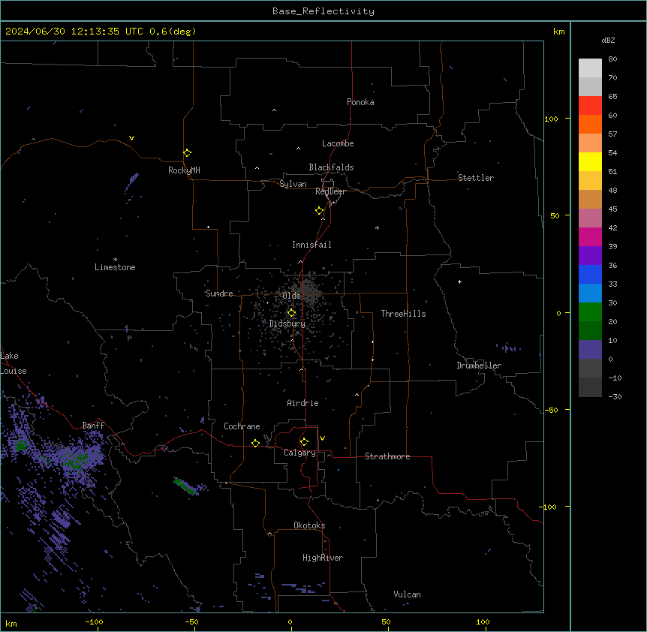Click the Okotoks label

(x=309, y=525)
